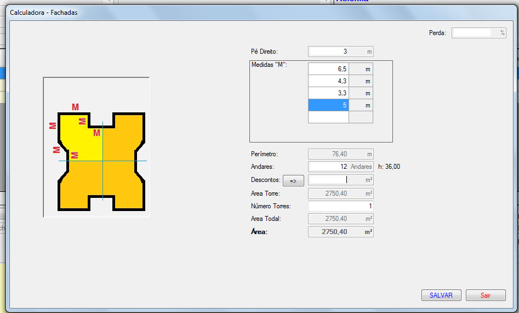Focus the Descontos m² field
The height and width of the screenshot is (313, 519).
(340, 180)
